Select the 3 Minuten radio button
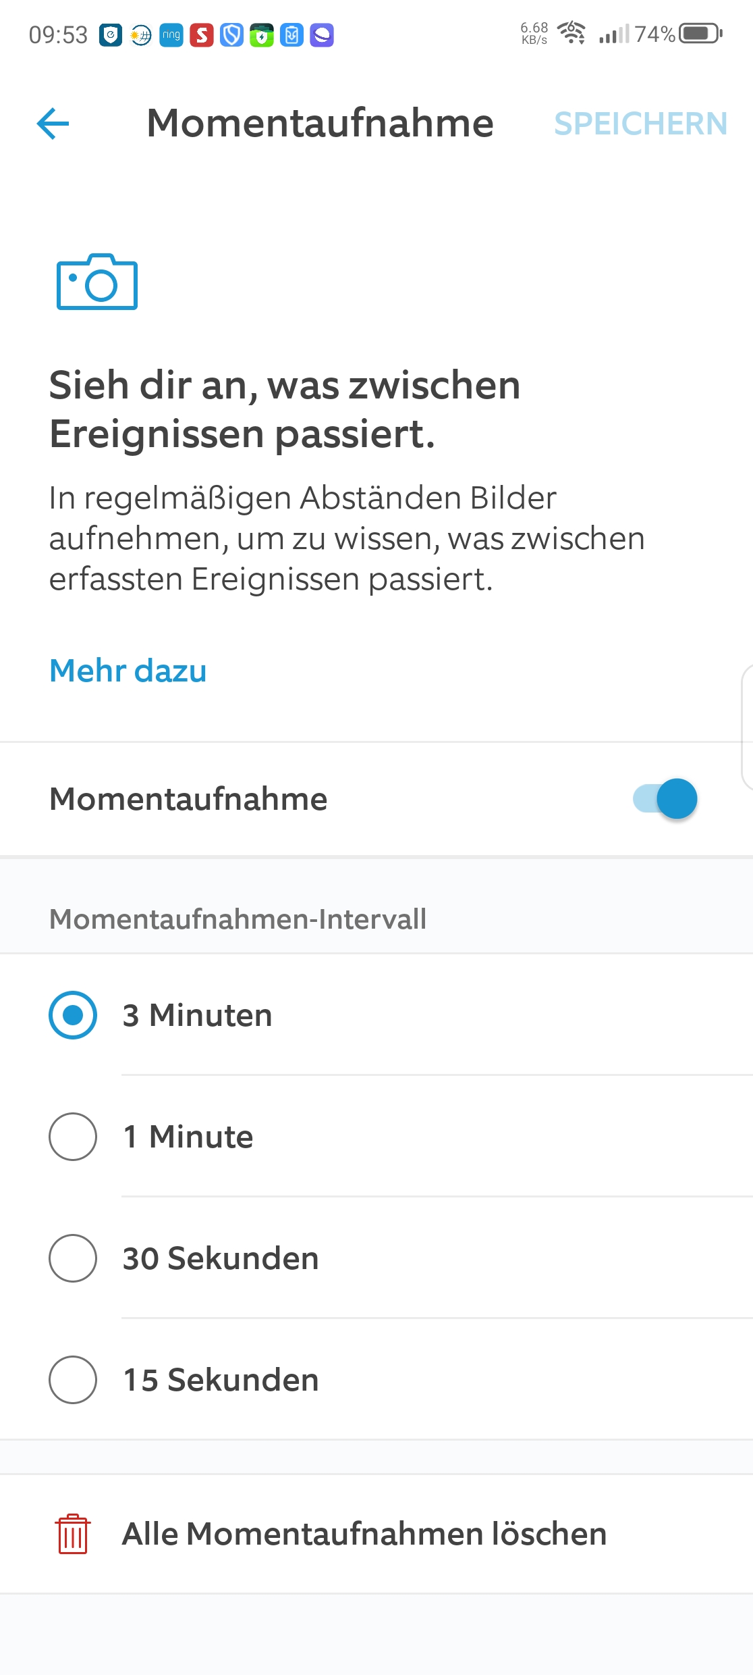 [x=73, y=1015]
